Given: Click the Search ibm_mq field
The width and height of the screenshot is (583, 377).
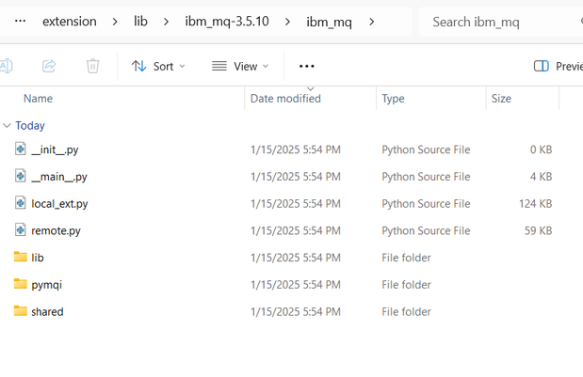Looking at the screenshot, I should (499, 22).
